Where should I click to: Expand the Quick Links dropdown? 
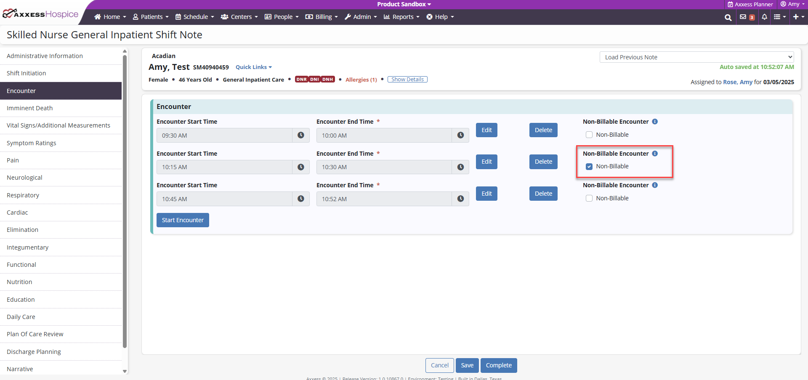click(x=253, y=67)
